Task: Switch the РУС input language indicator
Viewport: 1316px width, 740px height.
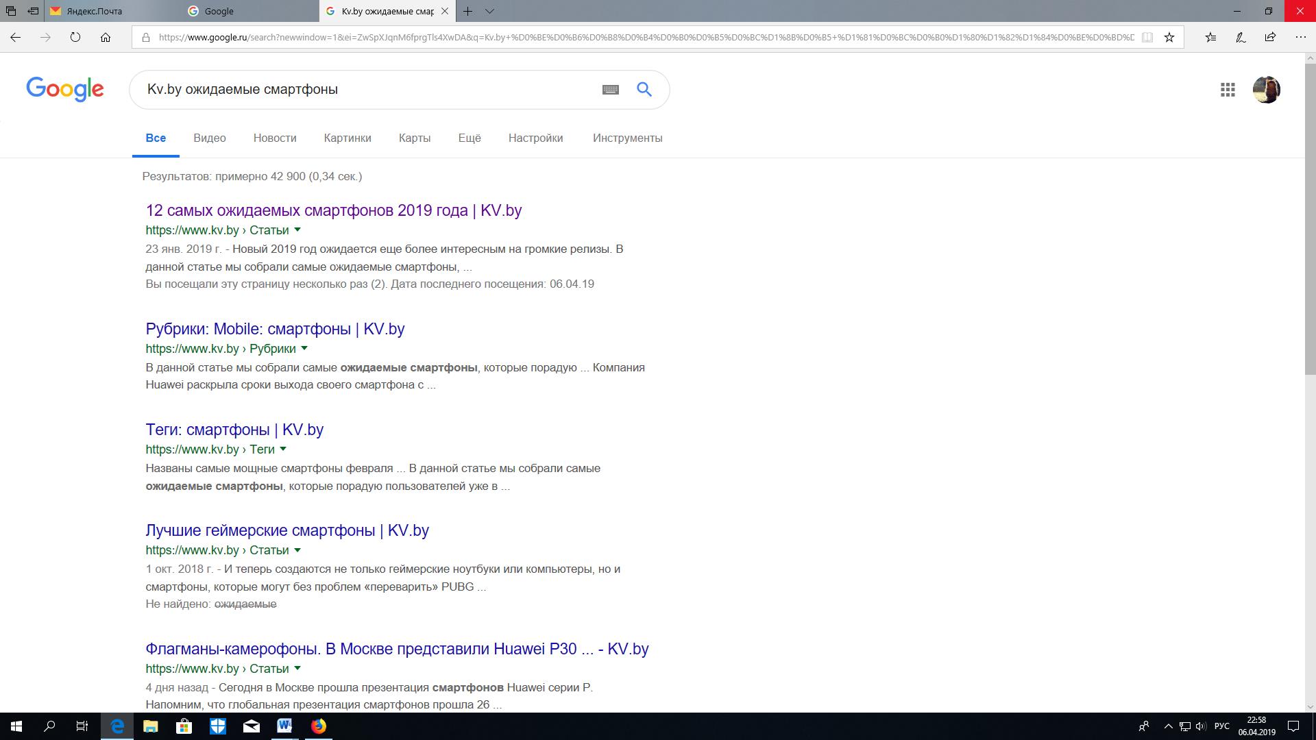Action: (1221, 726)
